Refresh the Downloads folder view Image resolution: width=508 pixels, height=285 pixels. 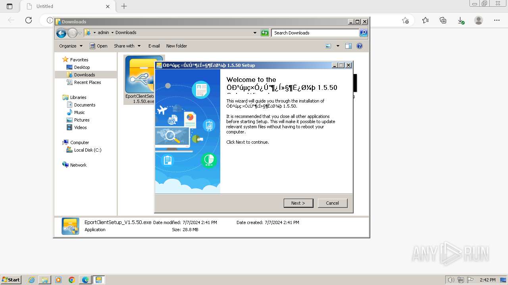(x=265, y=33)
